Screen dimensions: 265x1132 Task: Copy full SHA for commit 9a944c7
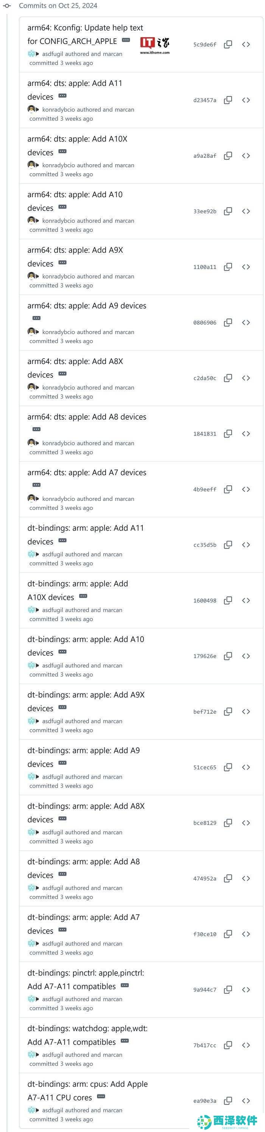point(228,990)
